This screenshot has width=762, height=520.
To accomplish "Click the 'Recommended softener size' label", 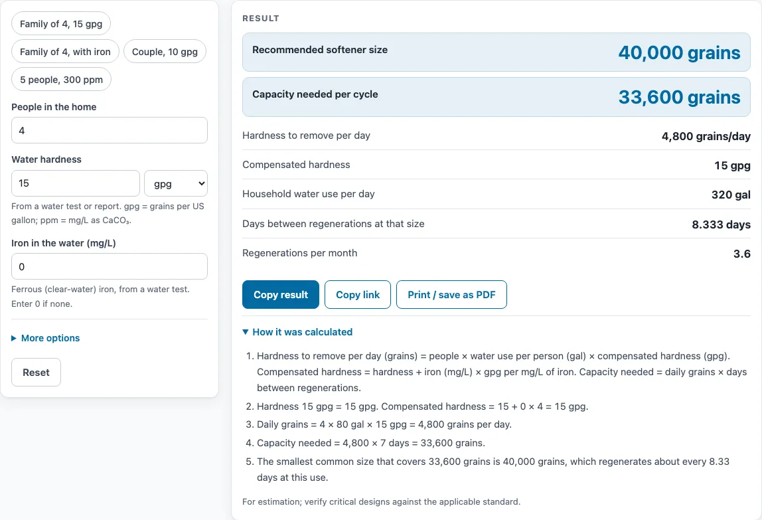I will click(x=320, y=50).
